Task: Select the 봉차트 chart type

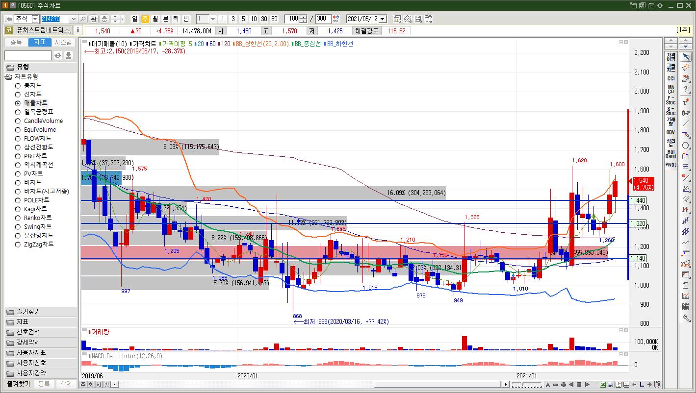Action: tap(28, 85)
